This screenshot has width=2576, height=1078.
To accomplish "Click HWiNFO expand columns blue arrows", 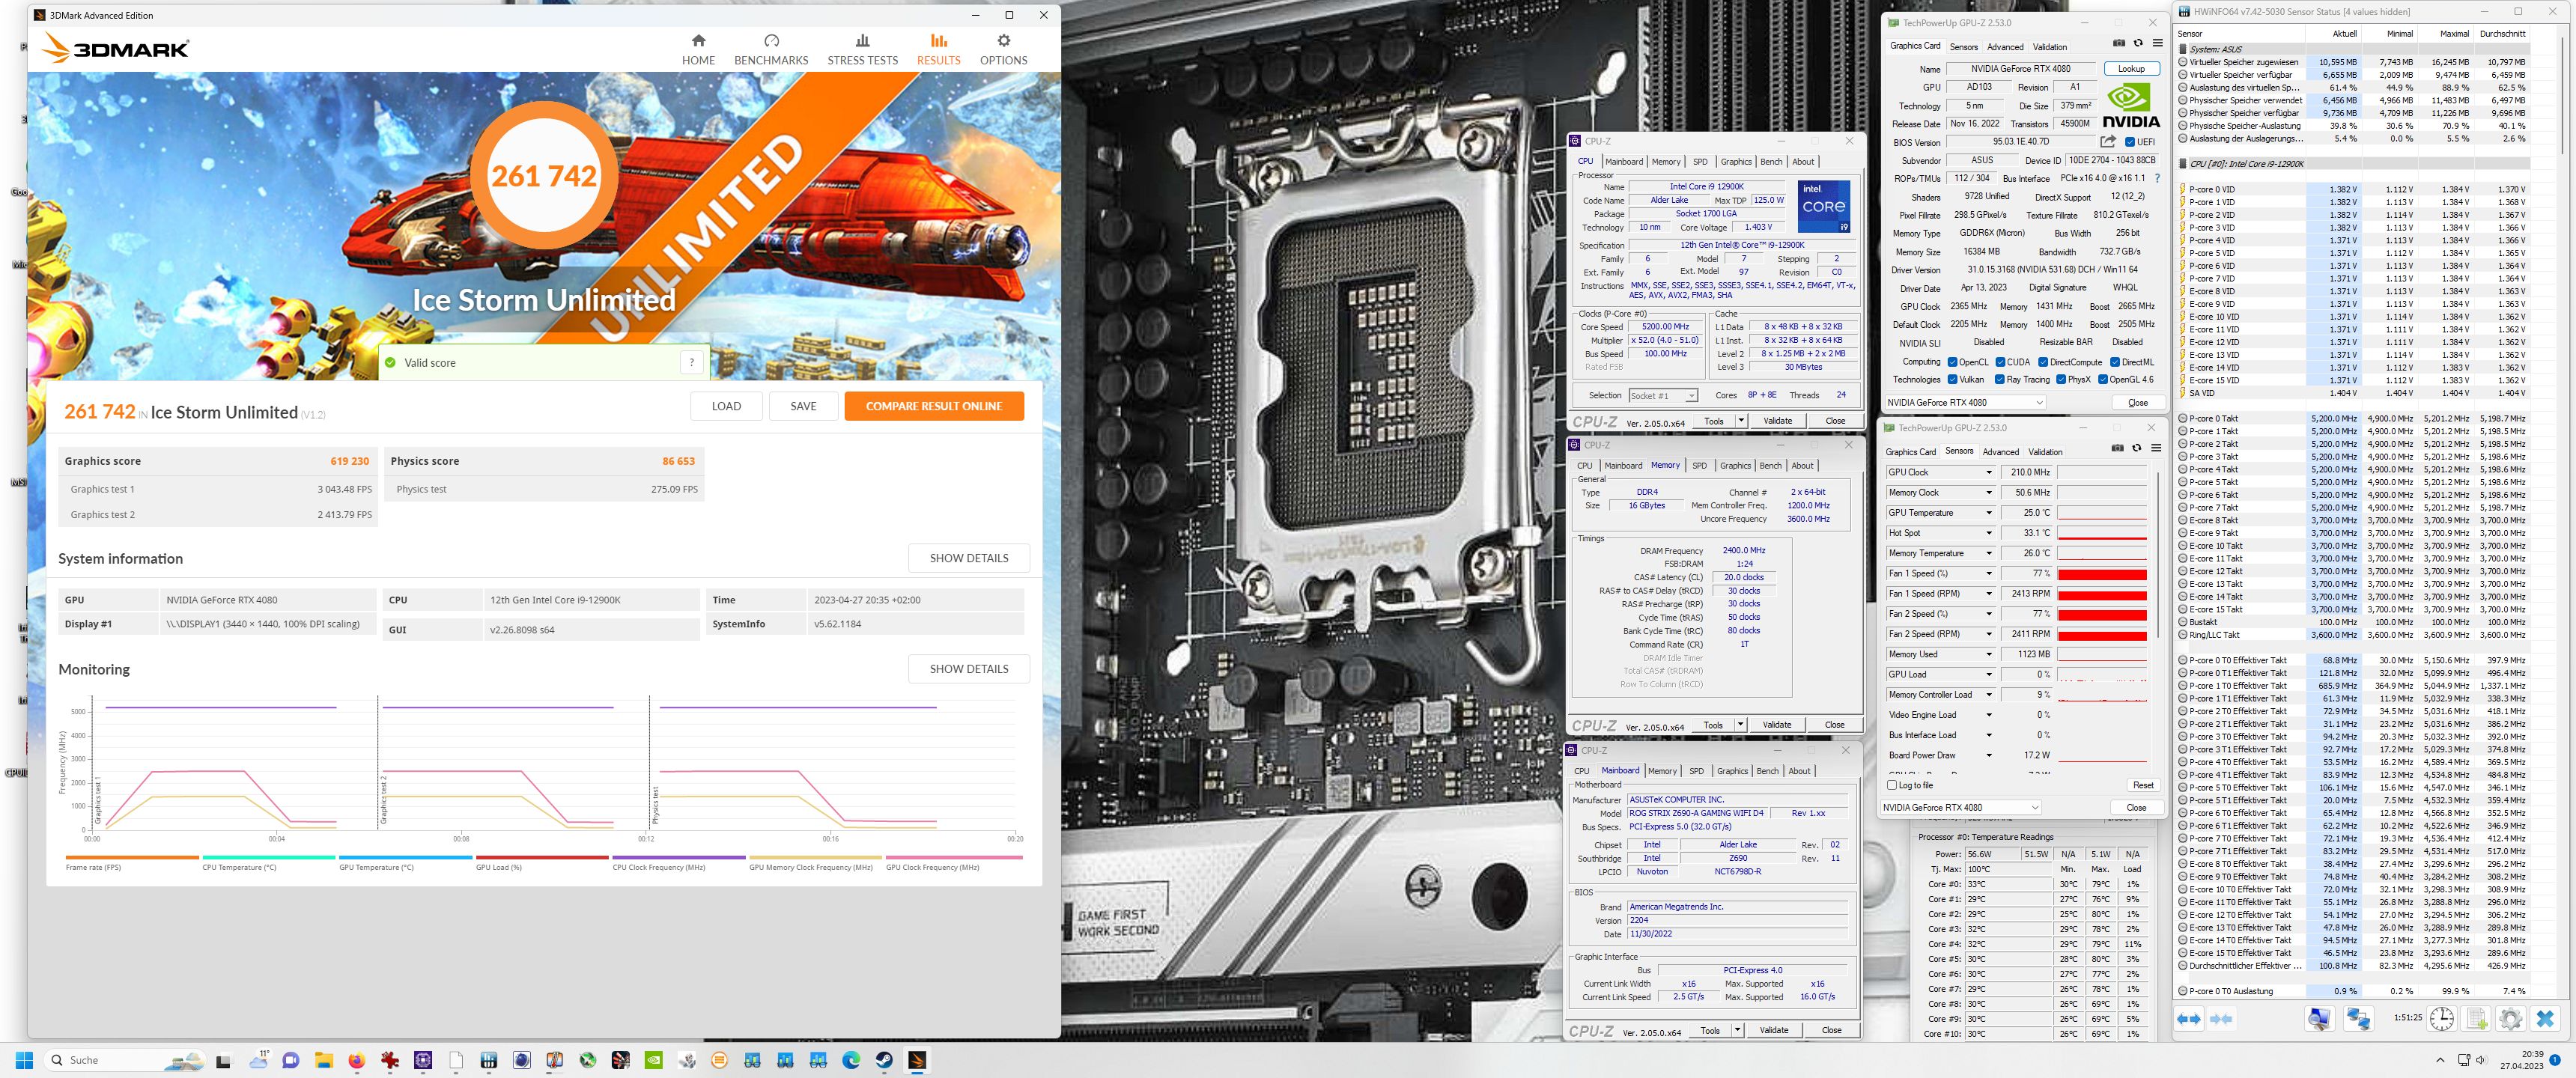I will pos(2189,1019).
